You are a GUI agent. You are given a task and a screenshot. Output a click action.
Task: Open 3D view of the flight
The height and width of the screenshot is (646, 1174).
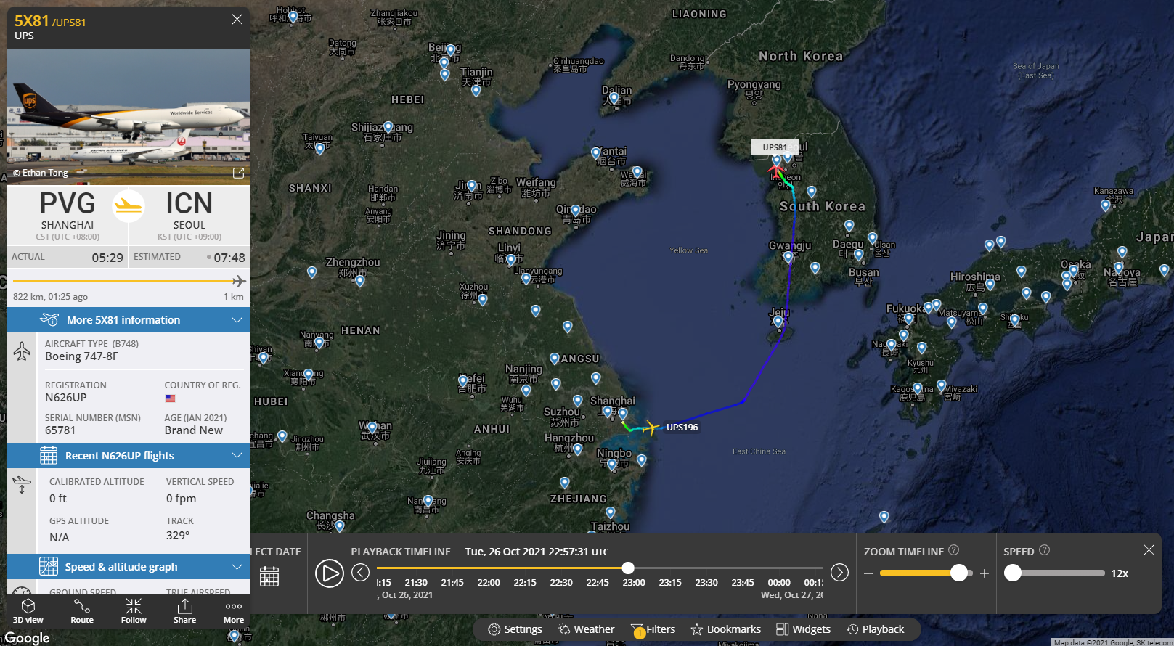pyautogui.click(x=28, y=610)
